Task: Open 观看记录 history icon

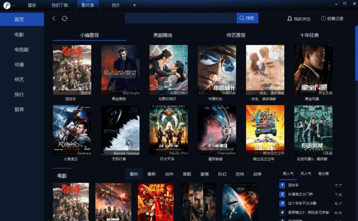Action: [x=323, y=18]
